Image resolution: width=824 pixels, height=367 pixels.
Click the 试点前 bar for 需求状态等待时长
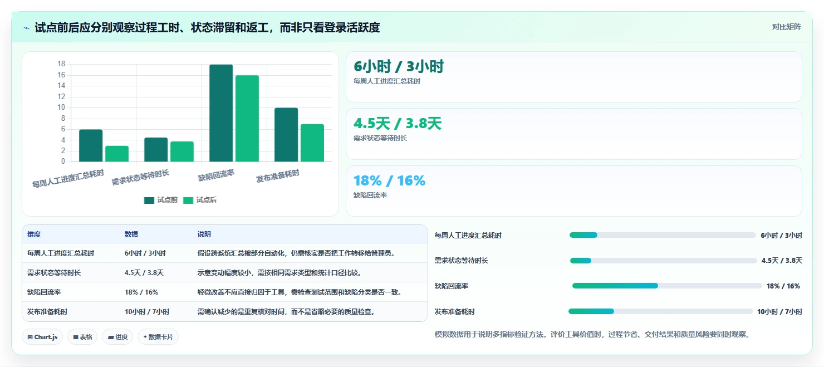point(156,149)
